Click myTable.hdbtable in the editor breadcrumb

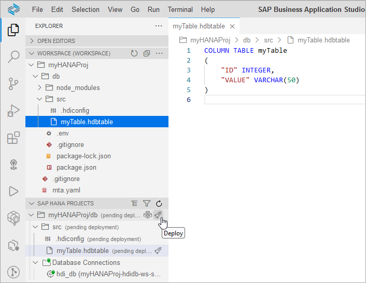click(323, 40)
